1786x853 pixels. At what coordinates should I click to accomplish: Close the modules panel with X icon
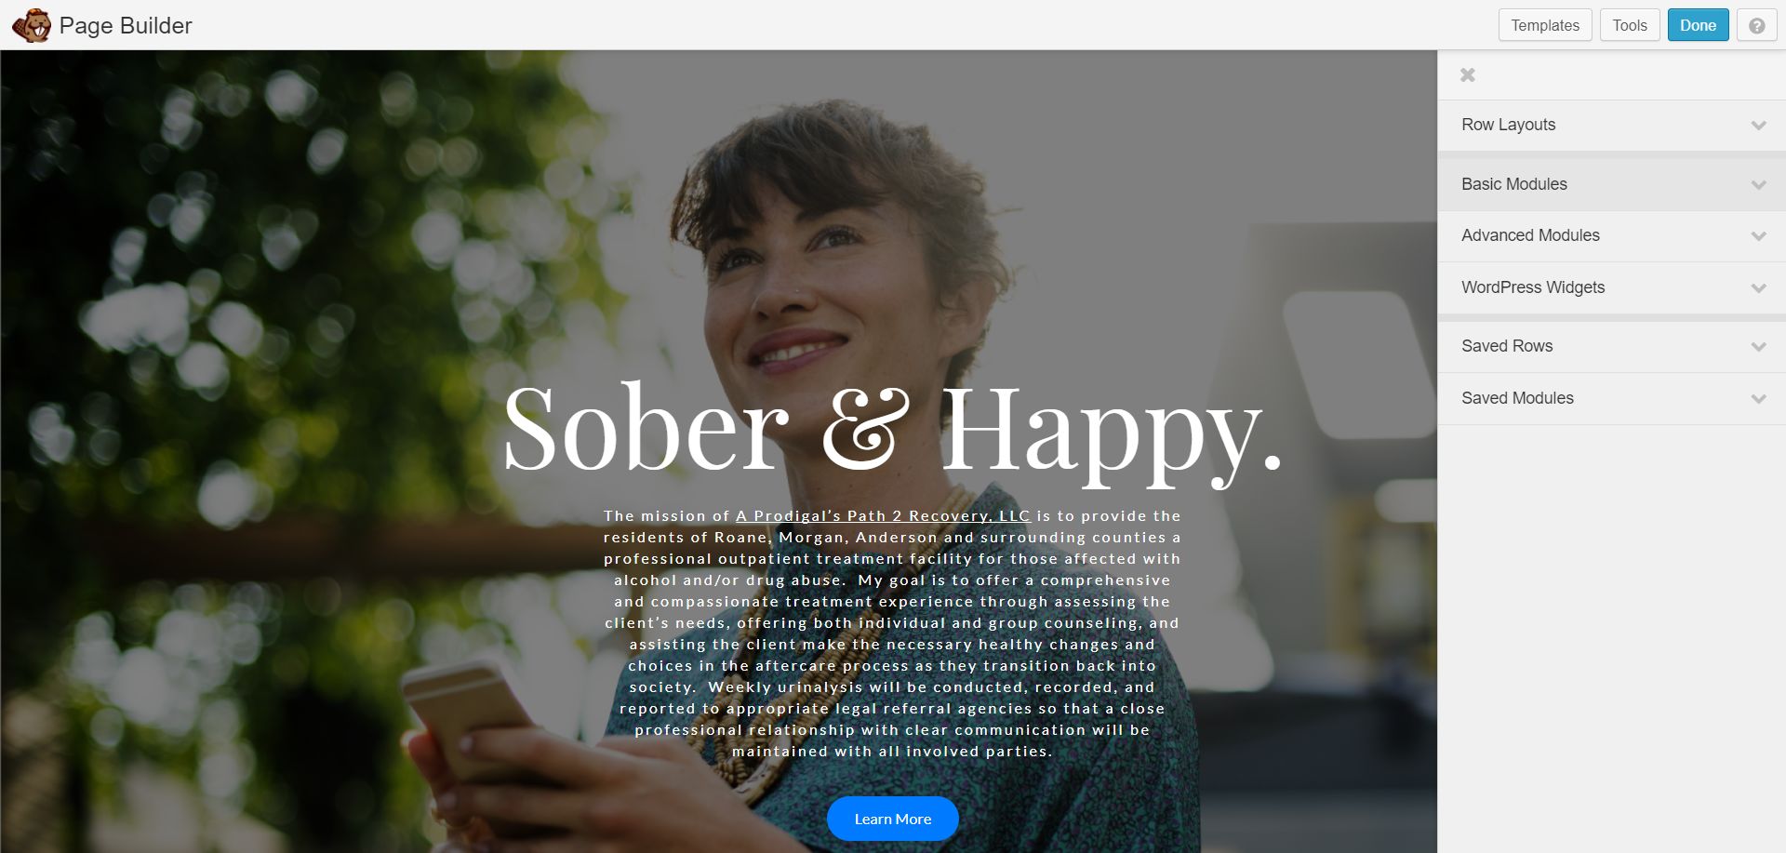1468,74
